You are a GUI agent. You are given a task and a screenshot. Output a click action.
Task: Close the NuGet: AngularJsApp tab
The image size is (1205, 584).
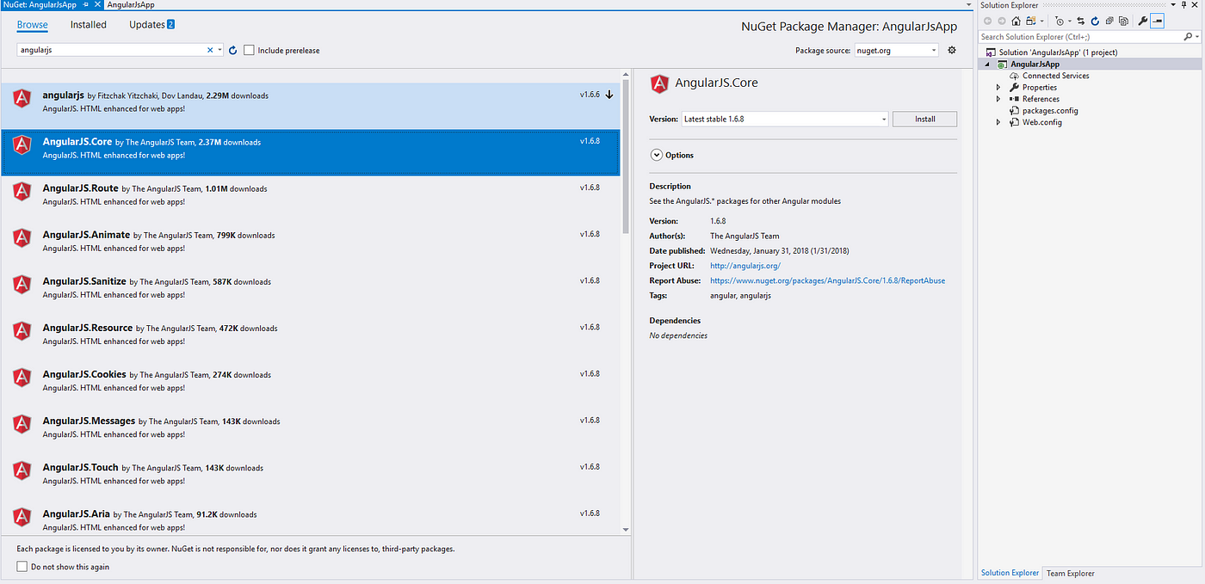97,4
